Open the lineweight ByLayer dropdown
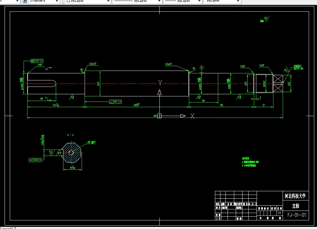The image size is (317, 229). (x=199, y=1)
